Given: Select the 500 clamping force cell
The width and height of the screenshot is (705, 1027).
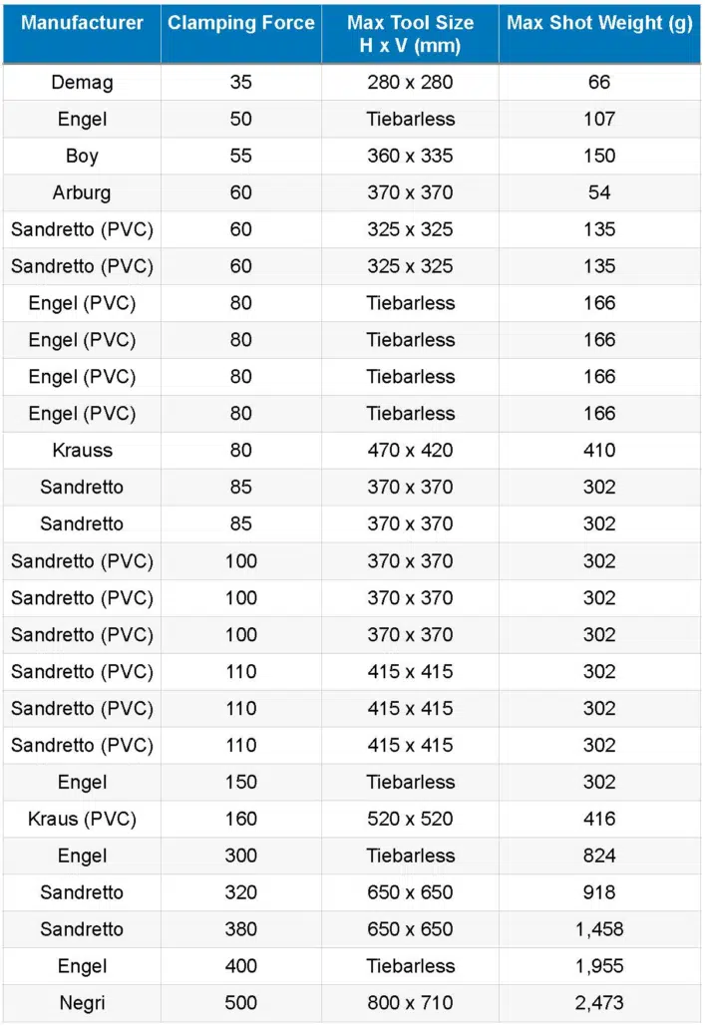Looking at the screenshot, I should click(x=241, y=1003).
